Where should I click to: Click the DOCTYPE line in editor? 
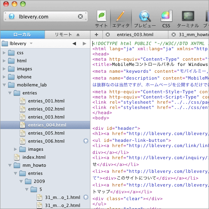pyautogui.click(x=150, y=43)
